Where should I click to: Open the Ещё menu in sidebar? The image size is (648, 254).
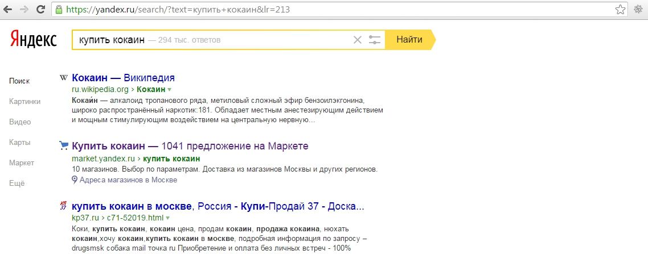(17, 184)
